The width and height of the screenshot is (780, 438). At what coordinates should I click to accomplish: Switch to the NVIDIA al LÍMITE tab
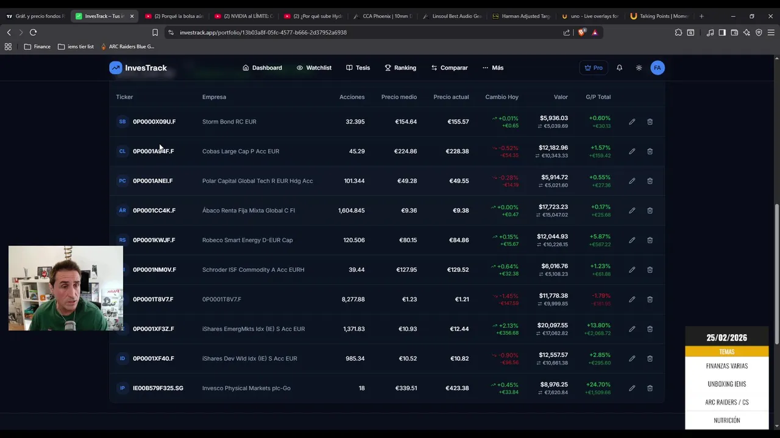[244, 16]
